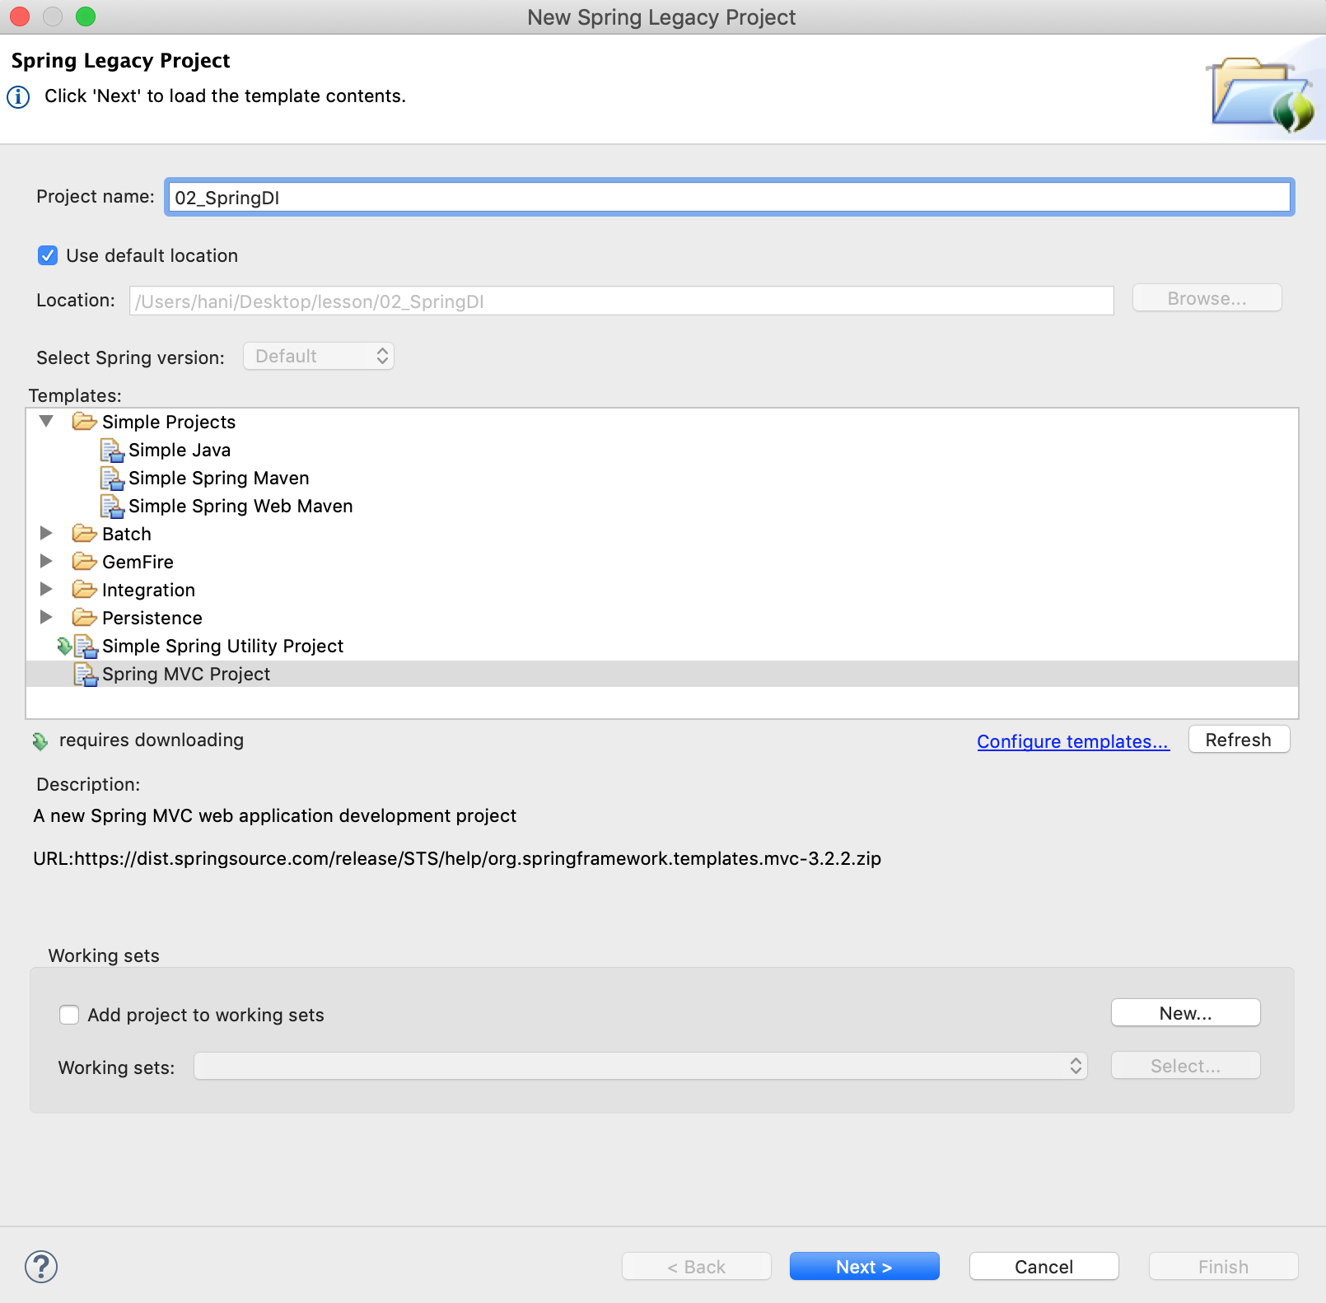The width and height of the screenshot is (1326, 1303).
Task: Expand the Batch templates folder
Action: [46, 534]
